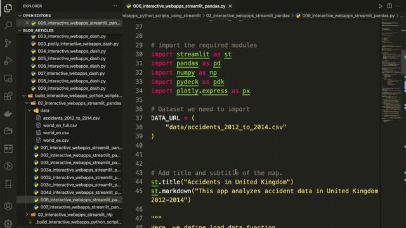Open the Remote Explorer view
The width and height of the screenshot is (406, 228).
pos(8,79)
